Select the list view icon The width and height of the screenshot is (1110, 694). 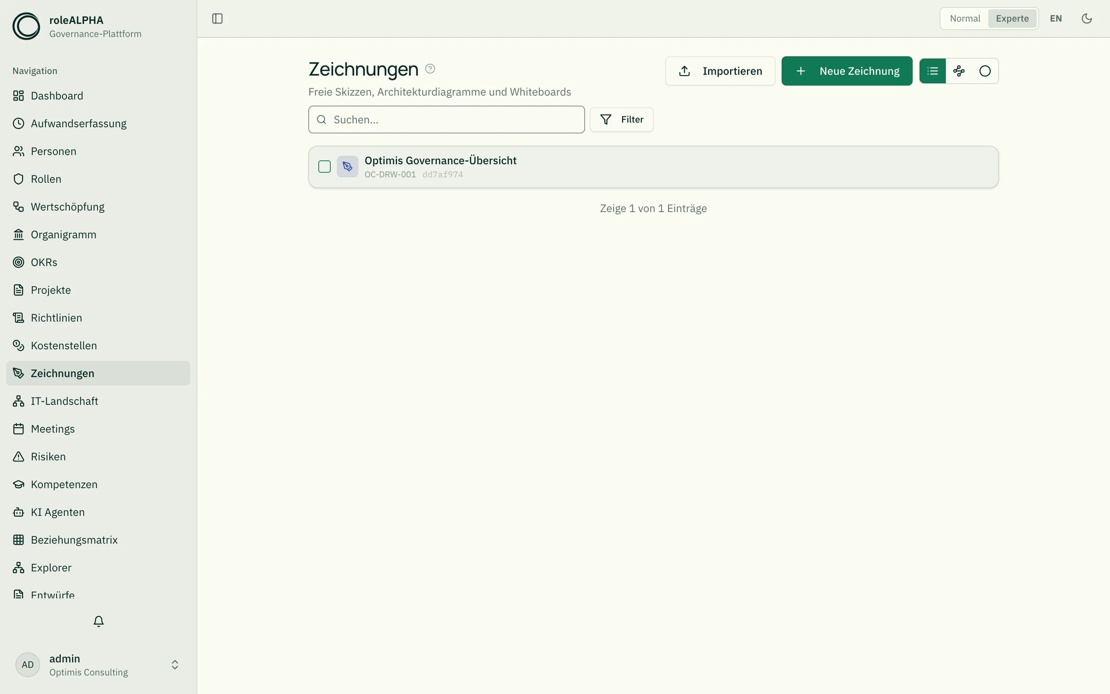coord(932,71)
